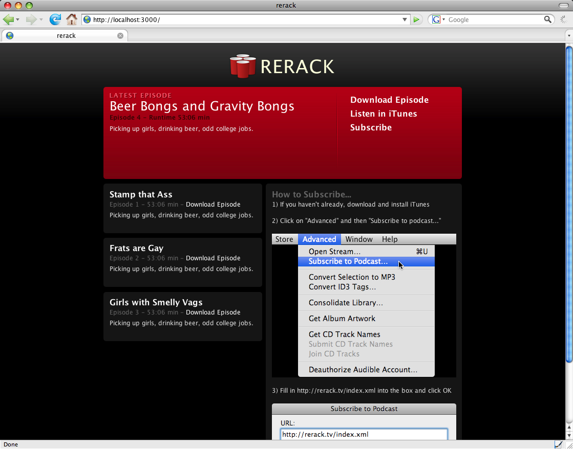
Task: Click Convert Selection to MP3 entry
Action: (x=366, y=277)
